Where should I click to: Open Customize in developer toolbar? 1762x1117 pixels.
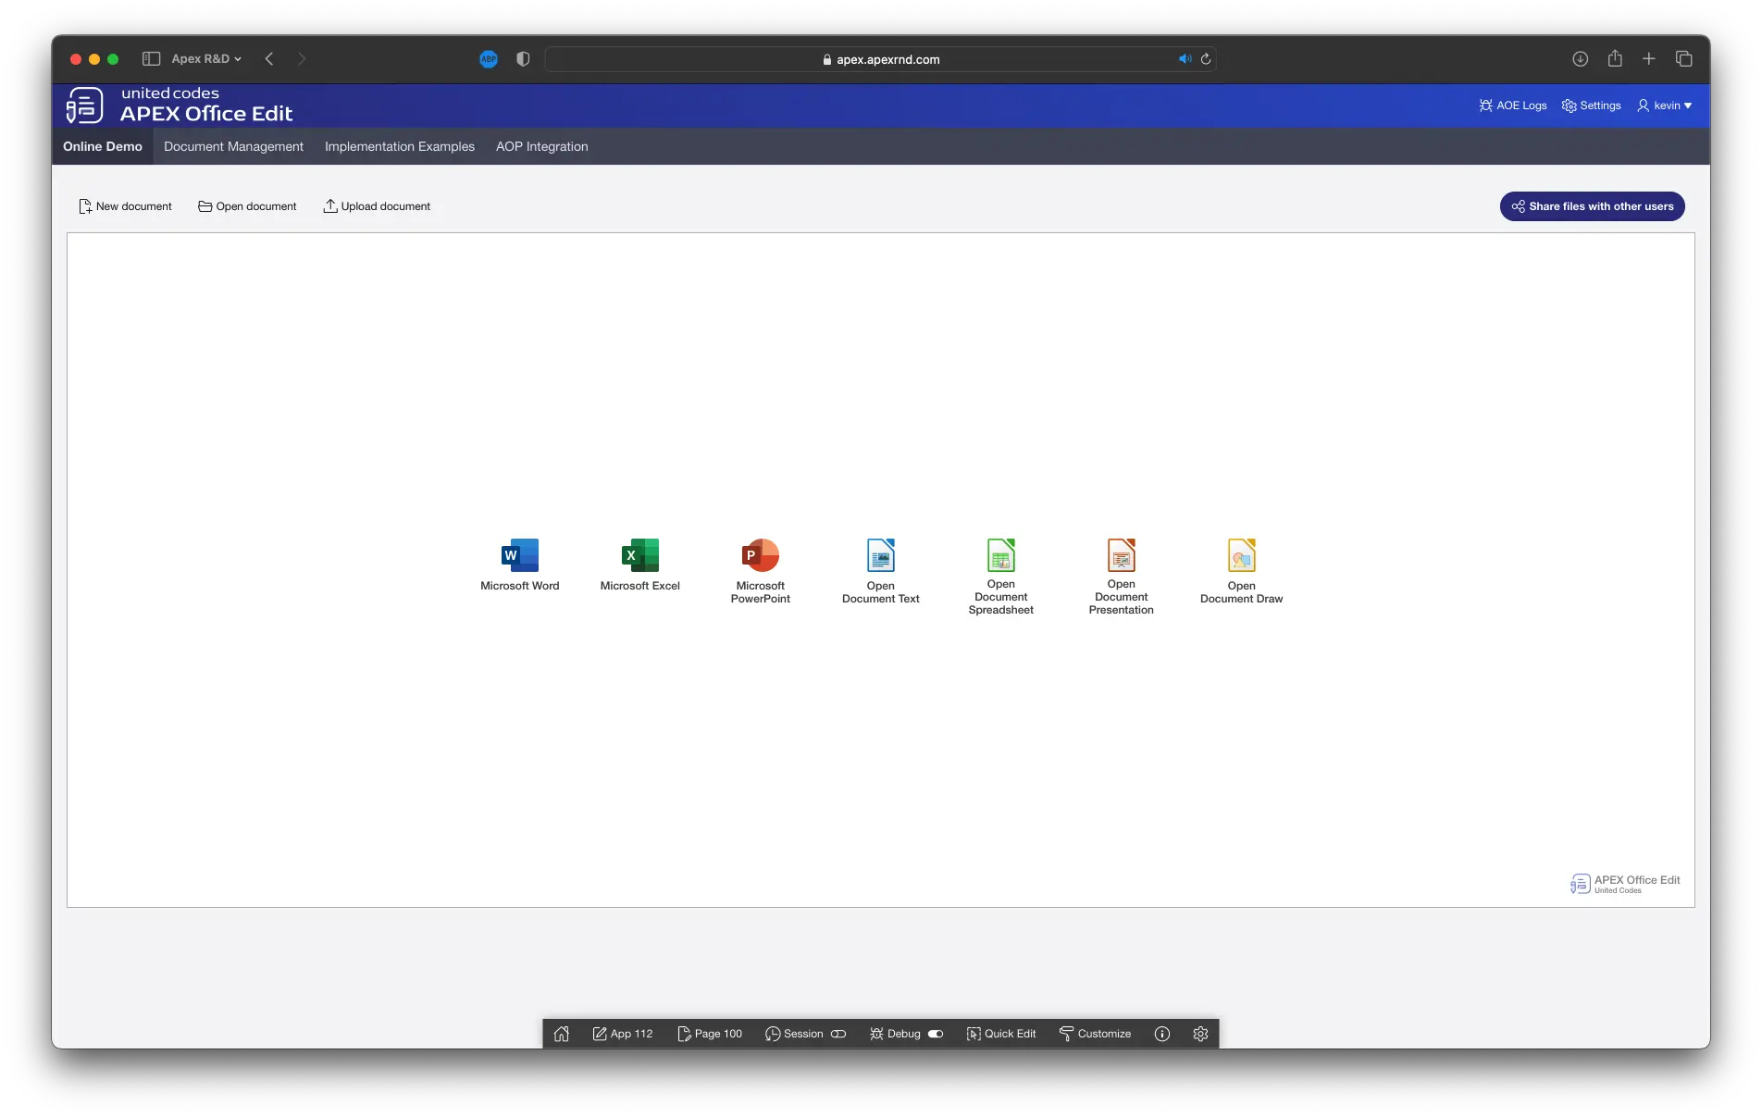1095,1034
